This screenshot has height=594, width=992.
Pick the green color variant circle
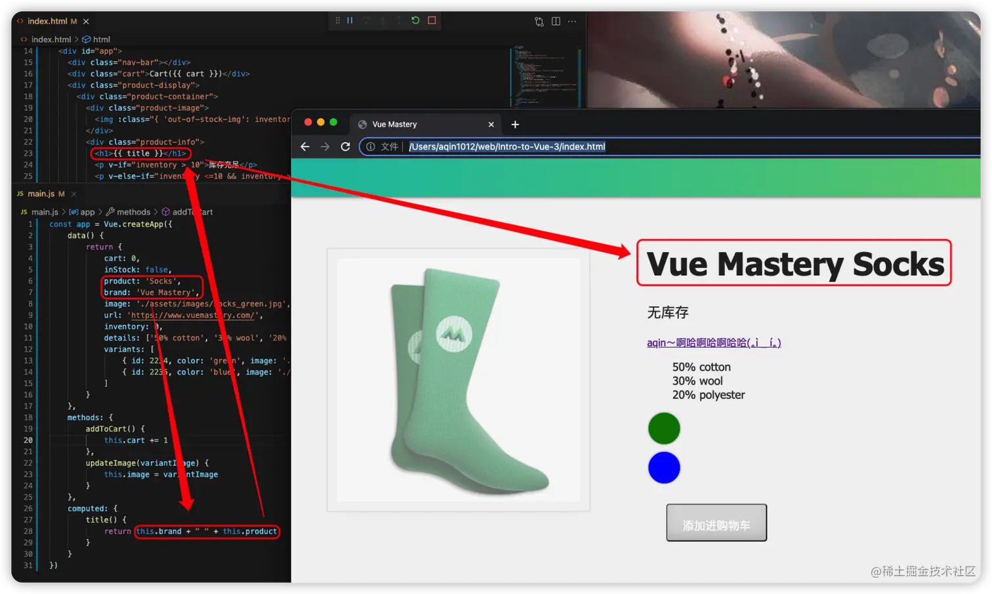point(664,429)
